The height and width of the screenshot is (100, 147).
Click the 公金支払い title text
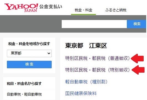click(x=51, y=7)
